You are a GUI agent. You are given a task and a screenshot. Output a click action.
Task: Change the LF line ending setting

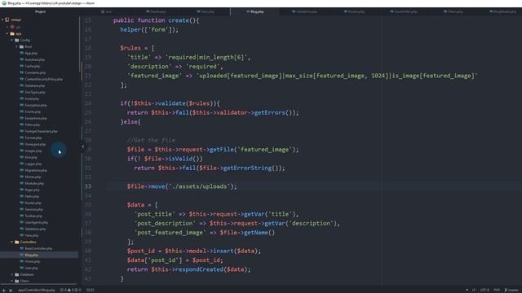pos(473,290)
